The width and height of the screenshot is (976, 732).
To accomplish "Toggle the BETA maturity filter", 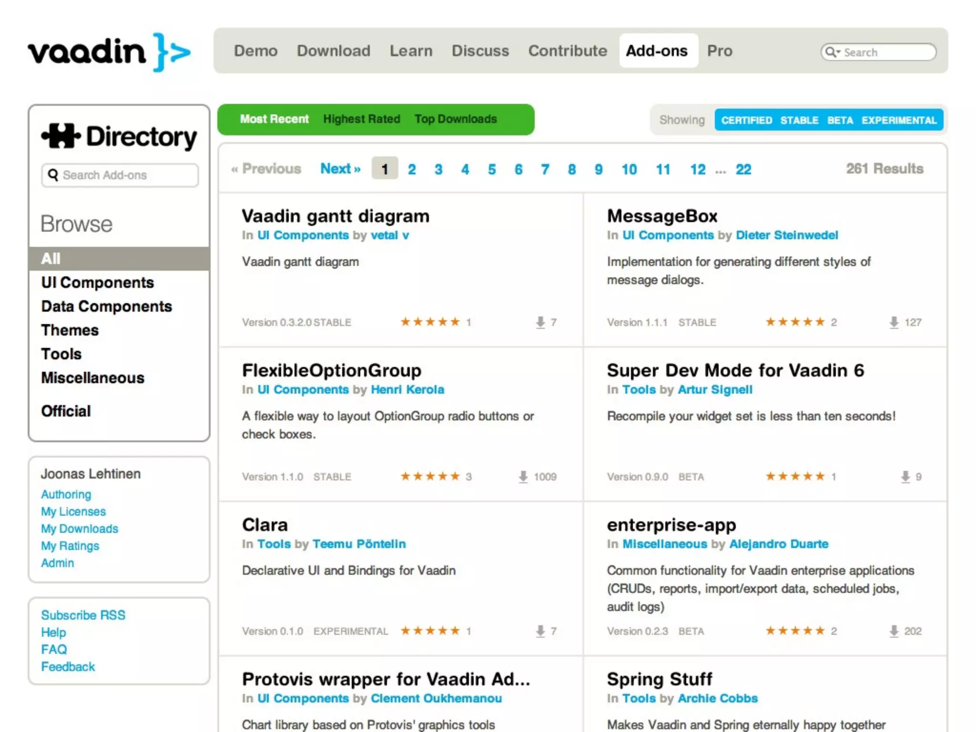I will (x=840, y=120).
